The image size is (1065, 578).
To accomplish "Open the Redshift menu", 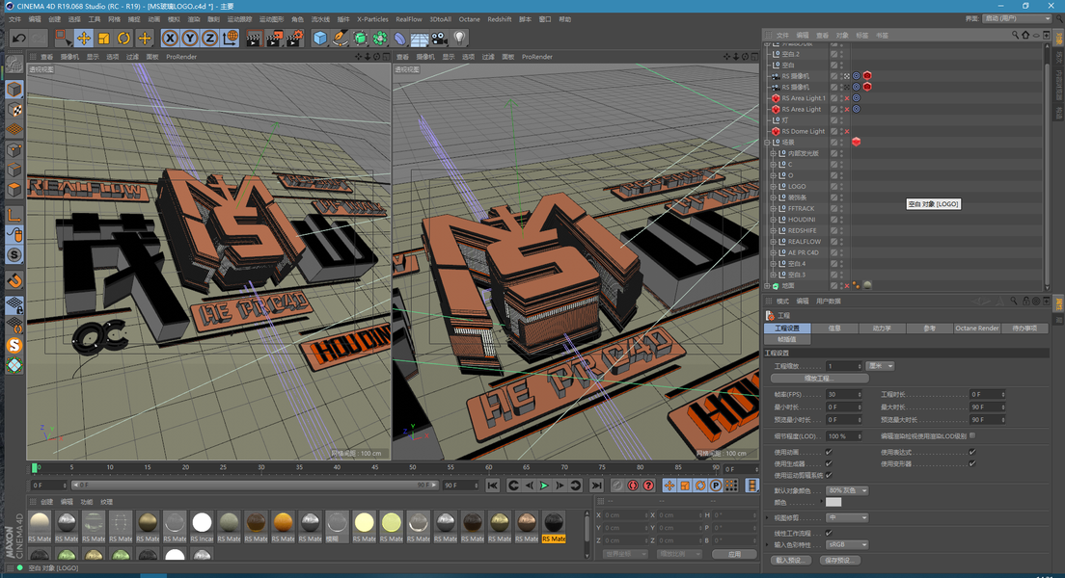I will [500, 19].
